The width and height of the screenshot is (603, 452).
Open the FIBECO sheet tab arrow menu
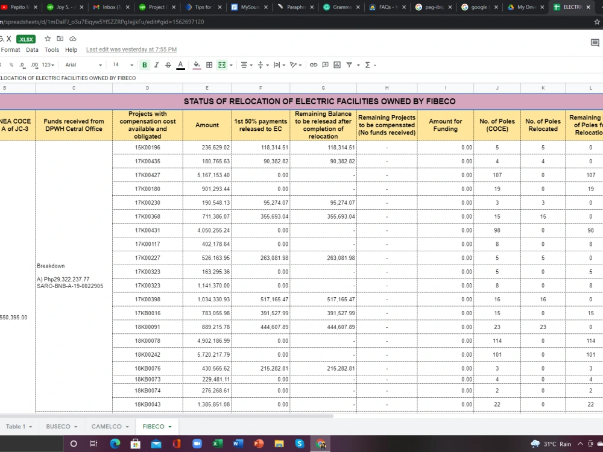[170, 427]
